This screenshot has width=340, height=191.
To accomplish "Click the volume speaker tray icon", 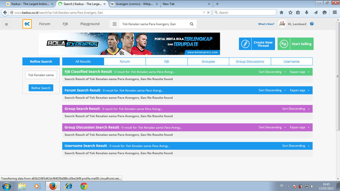I will (313, 186).
